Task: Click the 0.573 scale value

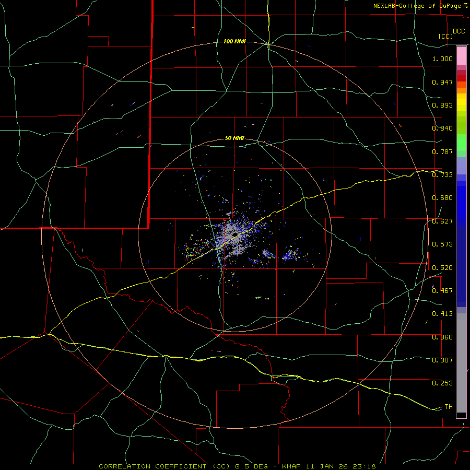Action: 442,244
